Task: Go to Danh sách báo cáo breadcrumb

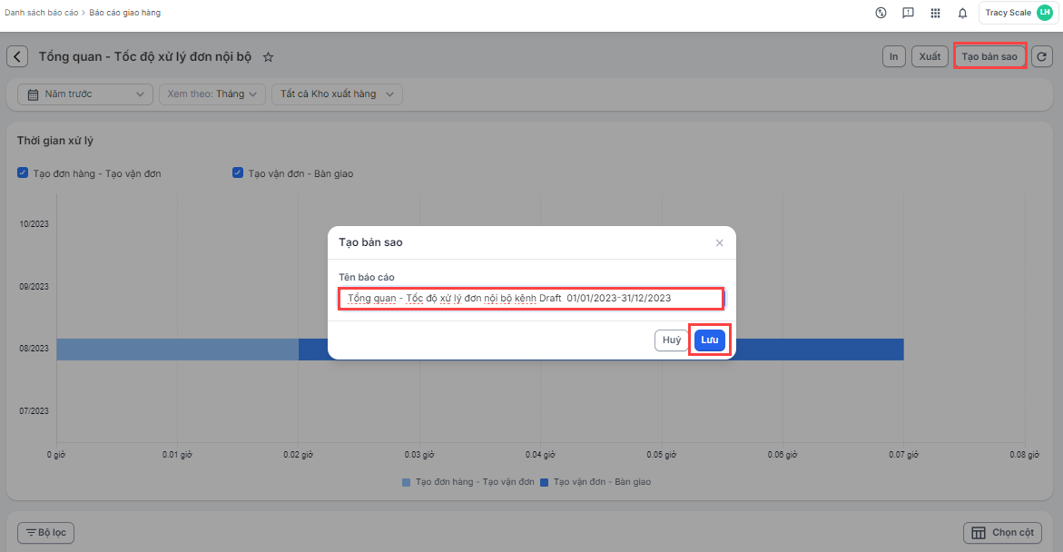Action: point(41,13)
